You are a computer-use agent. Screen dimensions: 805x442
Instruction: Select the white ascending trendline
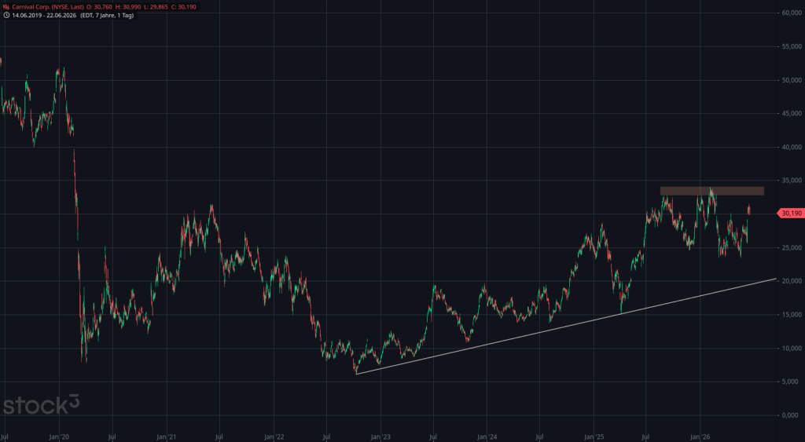tap(566, 326)
